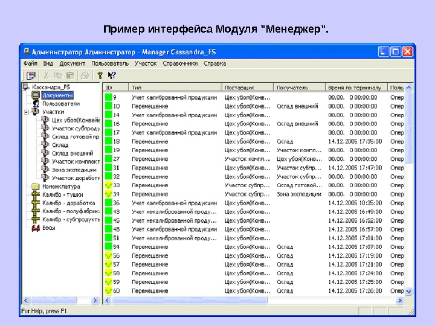Image resolution: width=435 pixels, height=326 pixels.
Task: Open the Справка menu
Action: point(214,63)
